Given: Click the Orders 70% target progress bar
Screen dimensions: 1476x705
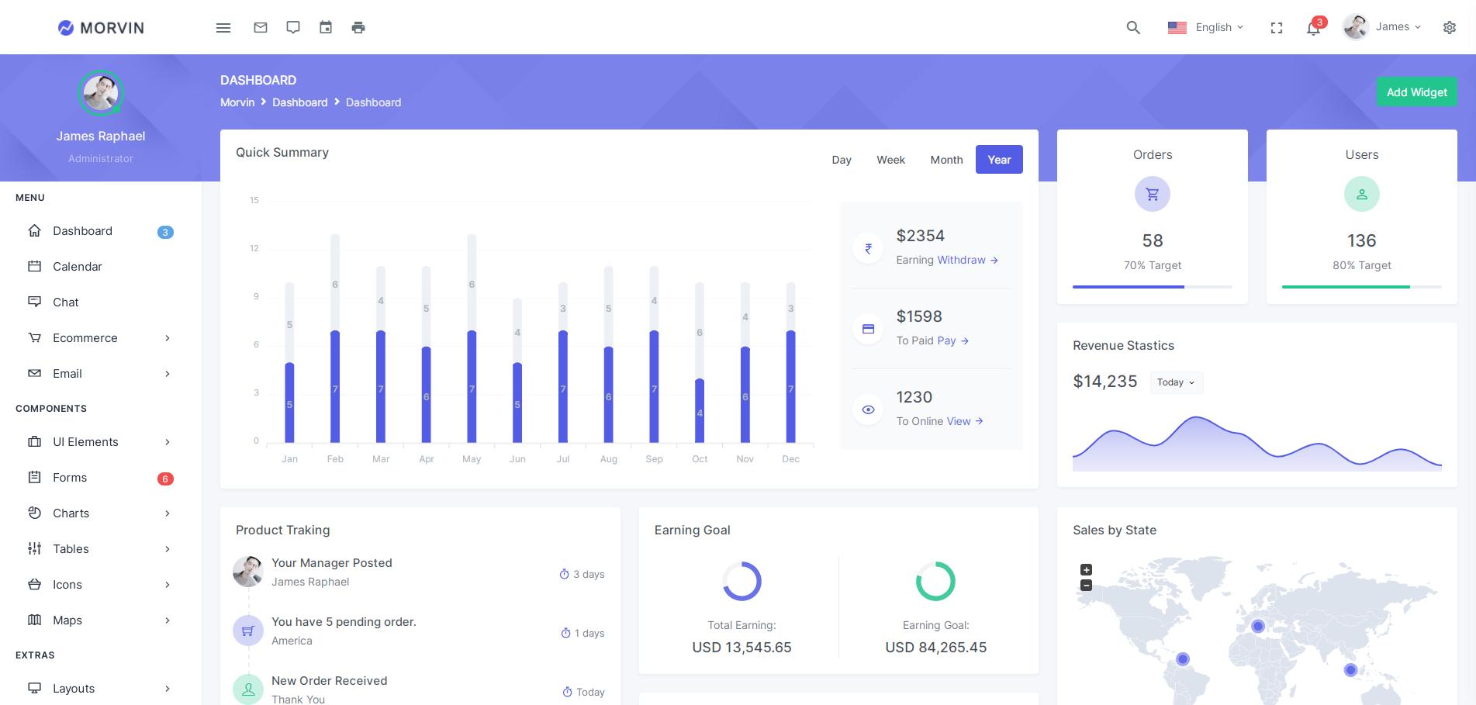Looking at the screenshot, I should click(1153, 287).
